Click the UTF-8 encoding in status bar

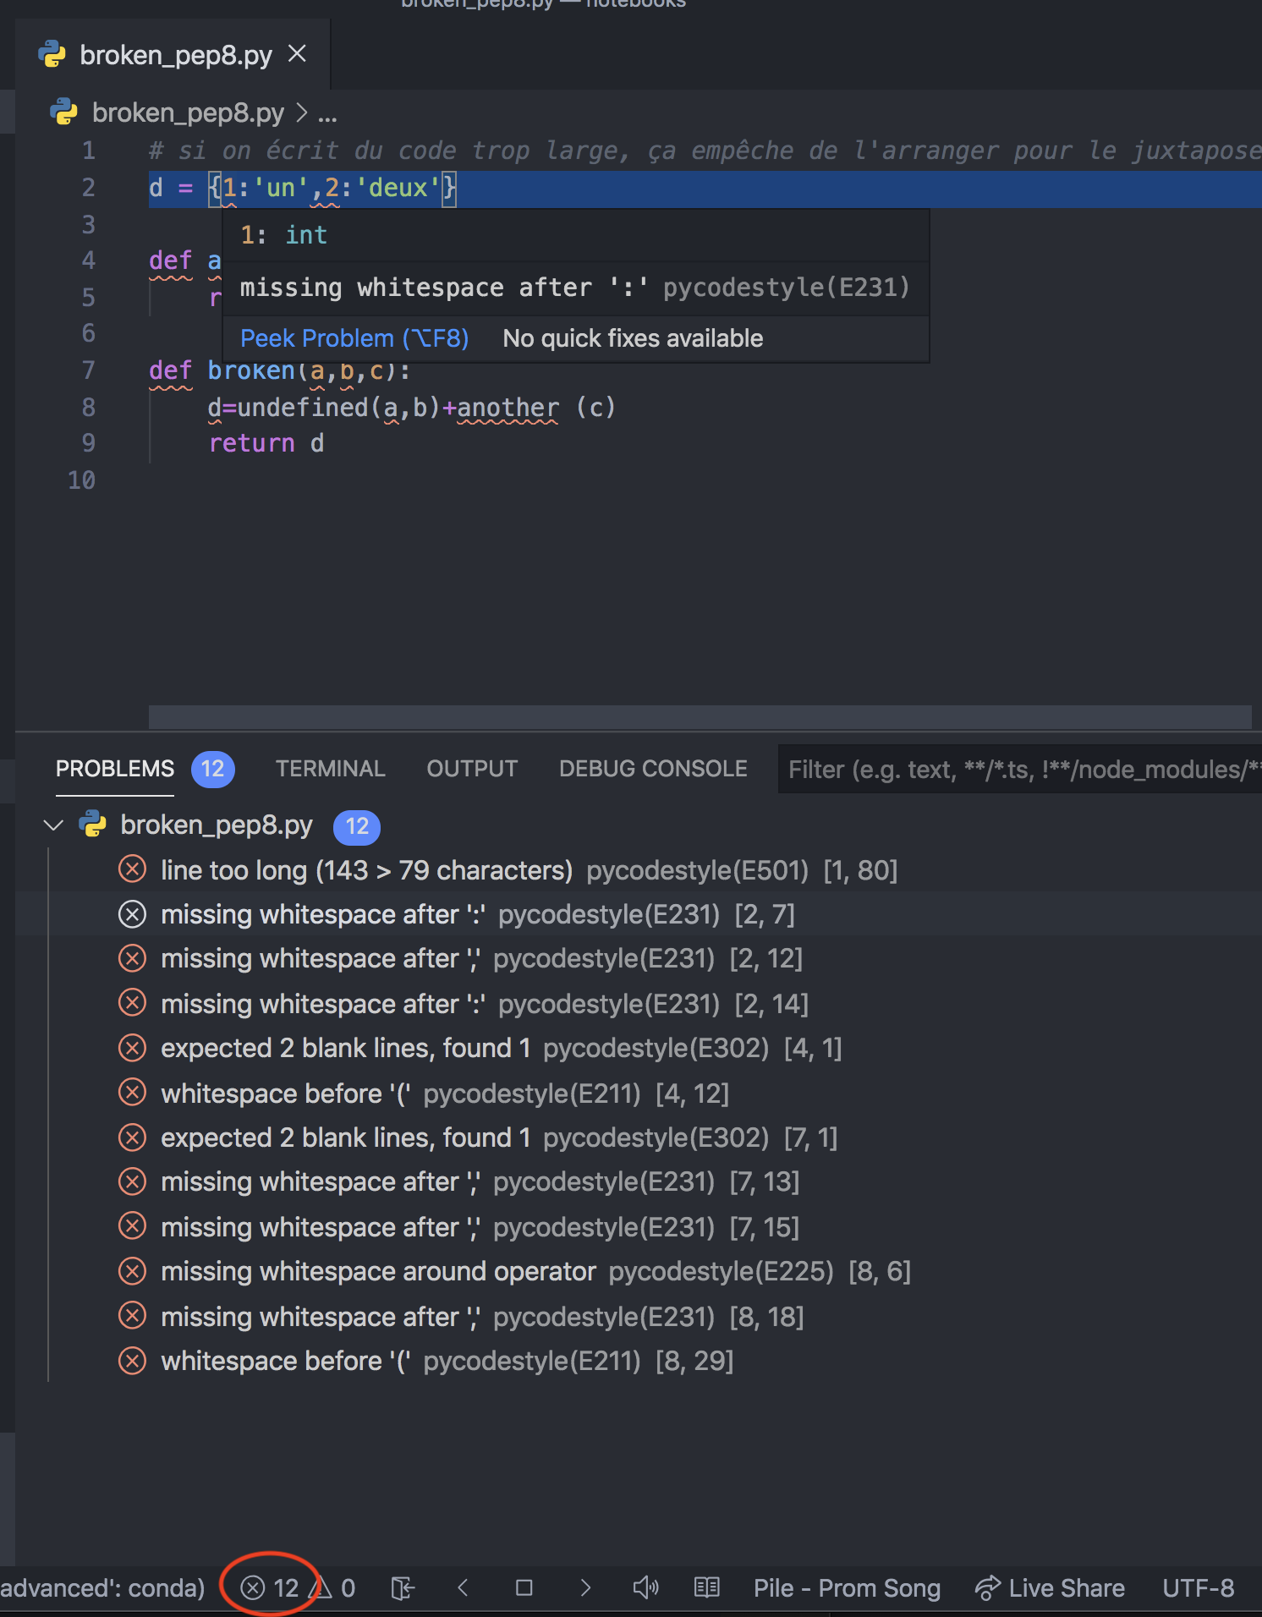pyautogui.click(x=1198, y=1588)
